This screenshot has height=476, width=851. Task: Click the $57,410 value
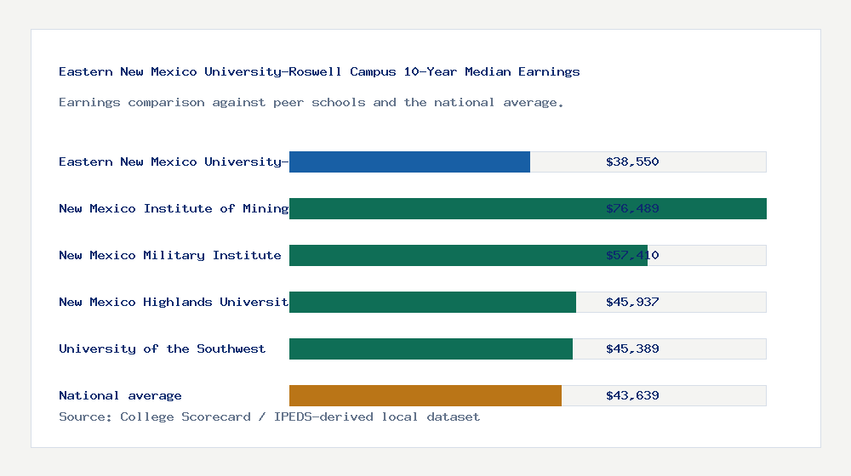632,255
